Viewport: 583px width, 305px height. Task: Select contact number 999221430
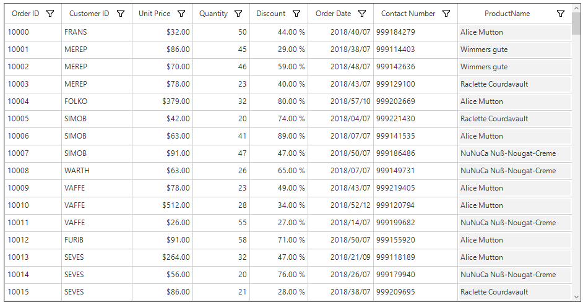tap(416, 119)
